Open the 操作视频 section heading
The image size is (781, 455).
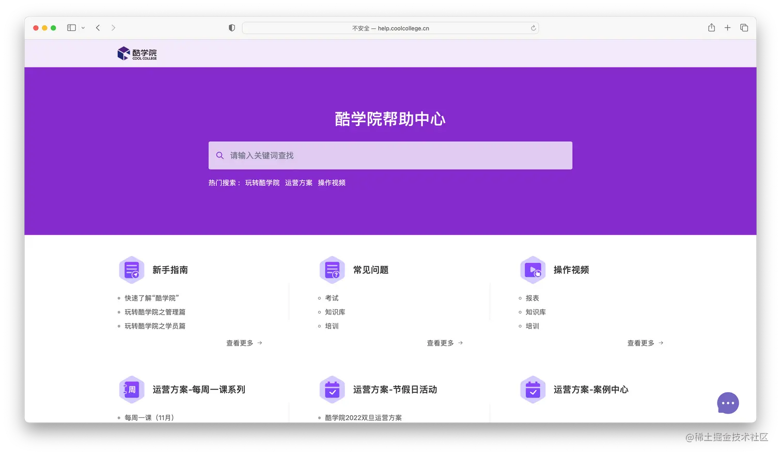tap(571, 270)
